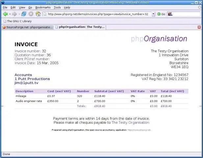Viewport: 203px width, 158px height.
Task: Open the Bookmarks menu
Action: 43,8
